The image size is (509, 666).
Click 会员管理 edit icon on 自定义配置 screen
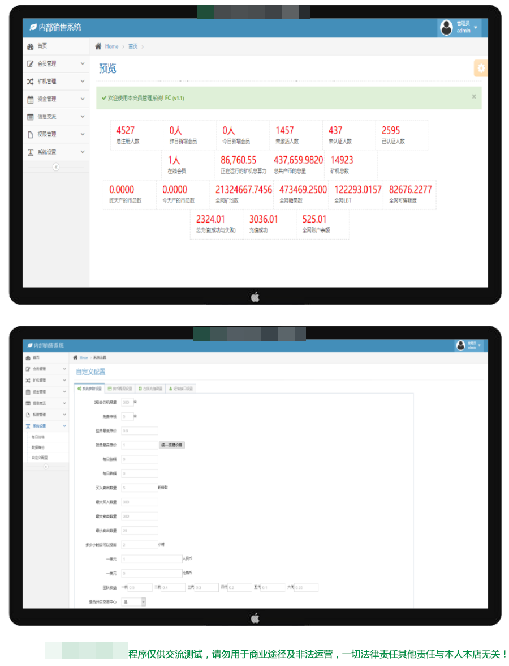pos(28,369)
